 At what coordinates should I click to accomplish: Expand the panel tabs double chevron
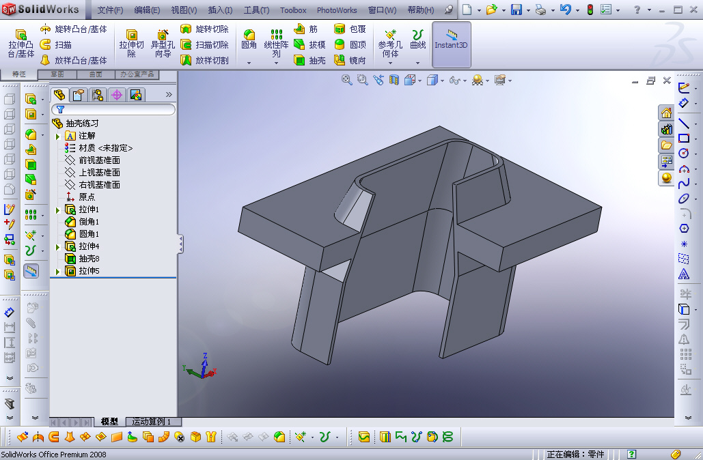169,94
